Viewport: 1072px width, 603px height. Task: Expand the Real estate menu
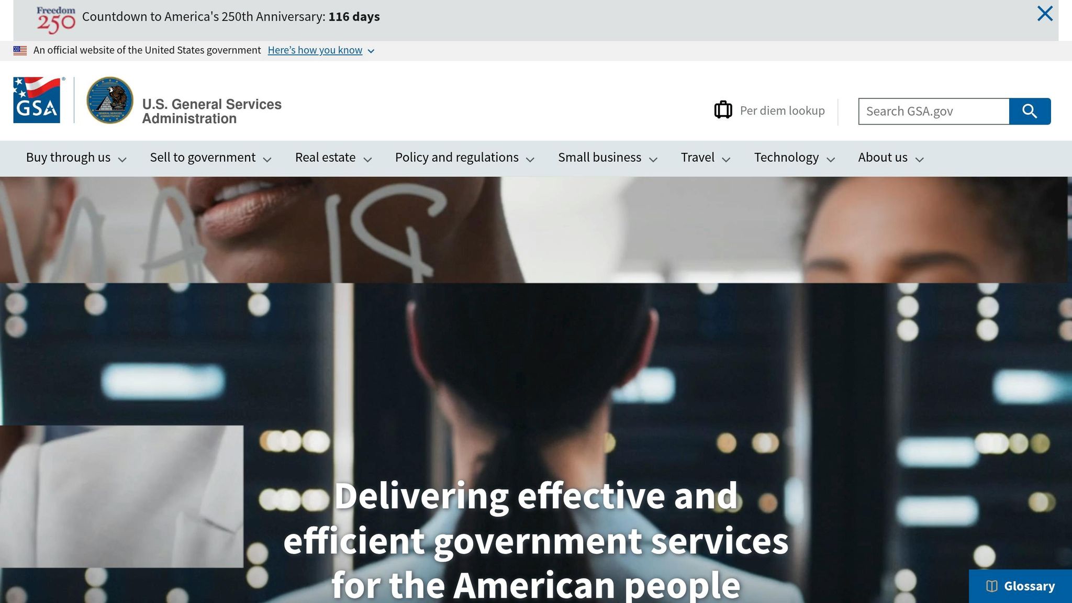333,158
